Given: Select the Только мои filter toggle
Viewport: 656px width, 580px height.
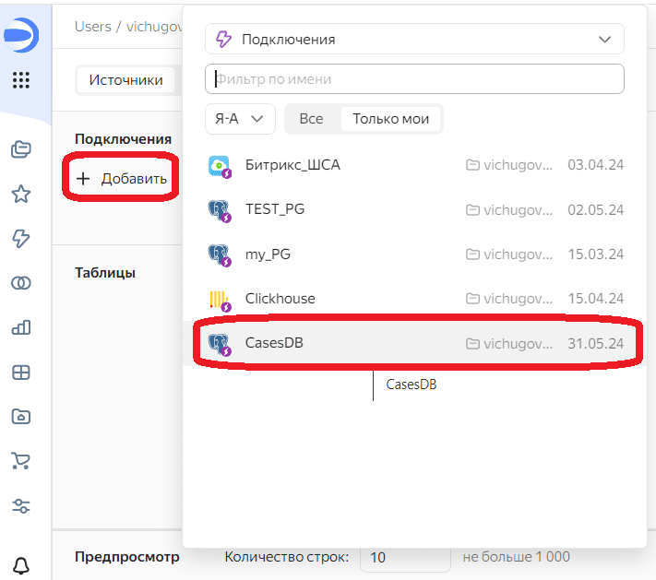Looking at the screenshot, I should tap(391, 119).
